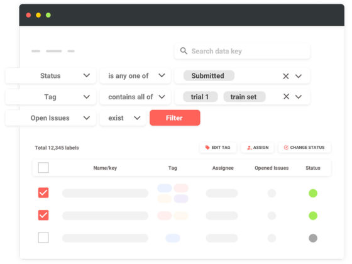Viewport: 352px width, 264px height.
Task: Check the third row checkbox
Action: pos(43,238)
